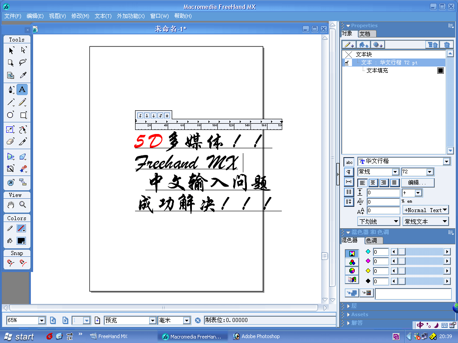The width and height of the screenshot is (458, 343).
Task: Open the 下划线 effect dropdown
Action: click(x=378, y=222)
